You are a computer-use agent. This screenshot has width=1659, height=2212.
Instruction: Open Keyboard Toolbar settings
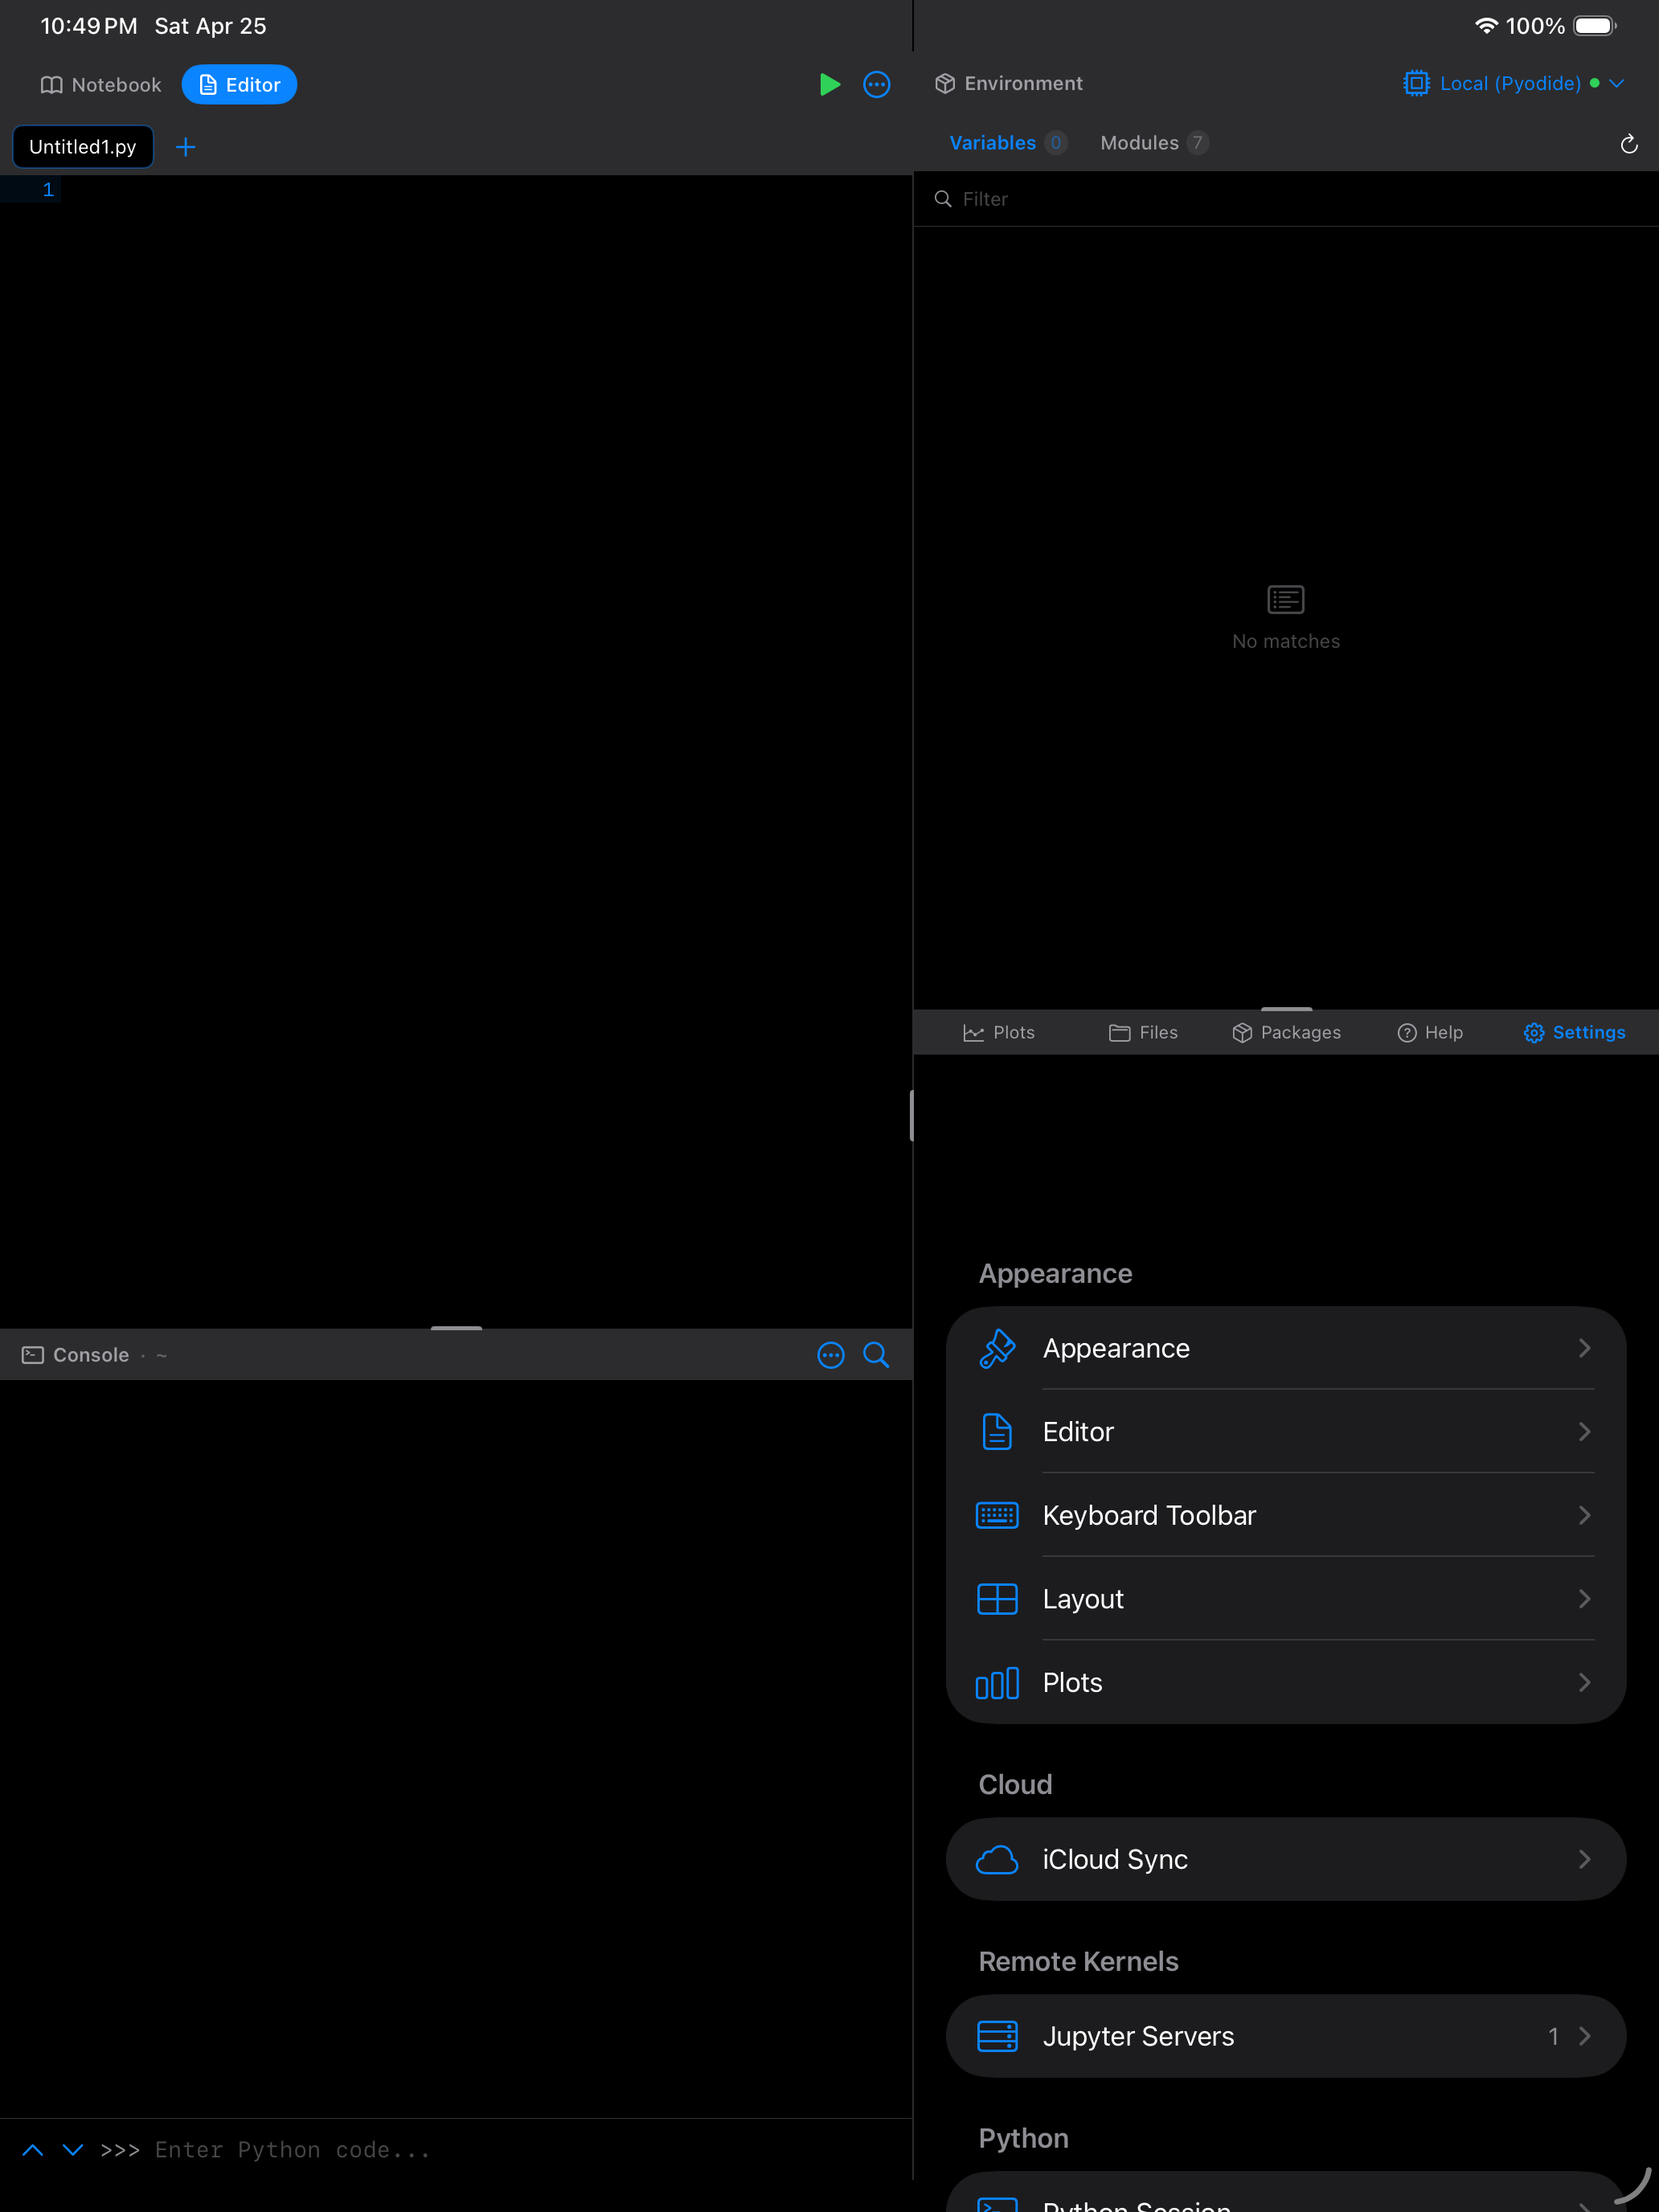pos(1286,1515)
